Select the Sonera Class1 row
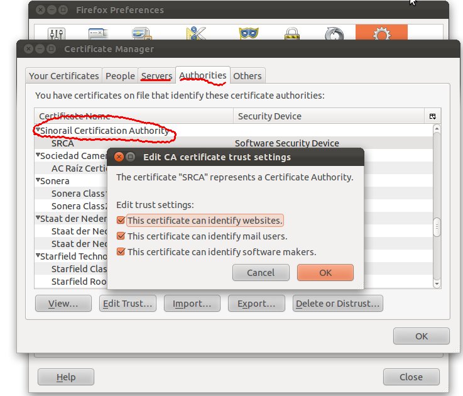This screenshot has width=463, height=396. pos(71,193)
